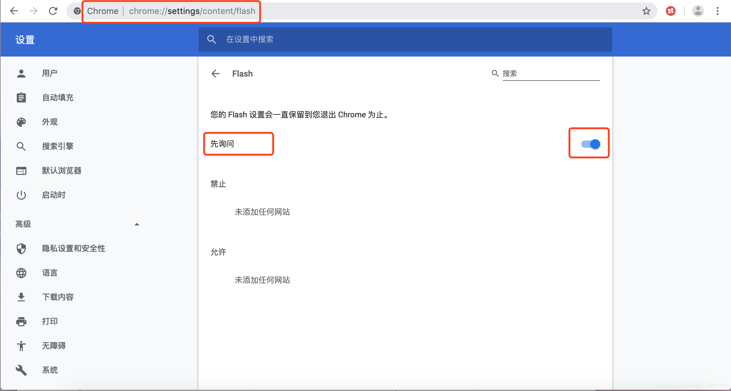
Task: Click the Chrome site info icon in the address bar
Action: pos(77,11)
